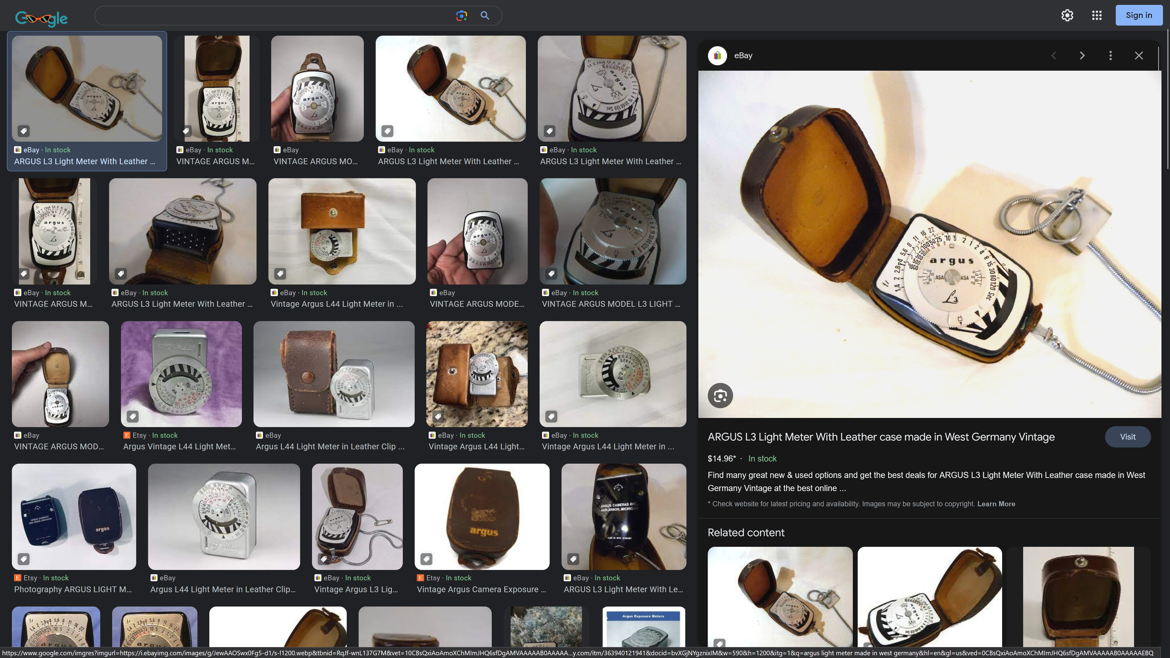Click eBay favicon on VINTAGE ARGUS MODEL L3 LIGHT result
The height and width of the screenshot is (658, 1170).
click(545, 292)
